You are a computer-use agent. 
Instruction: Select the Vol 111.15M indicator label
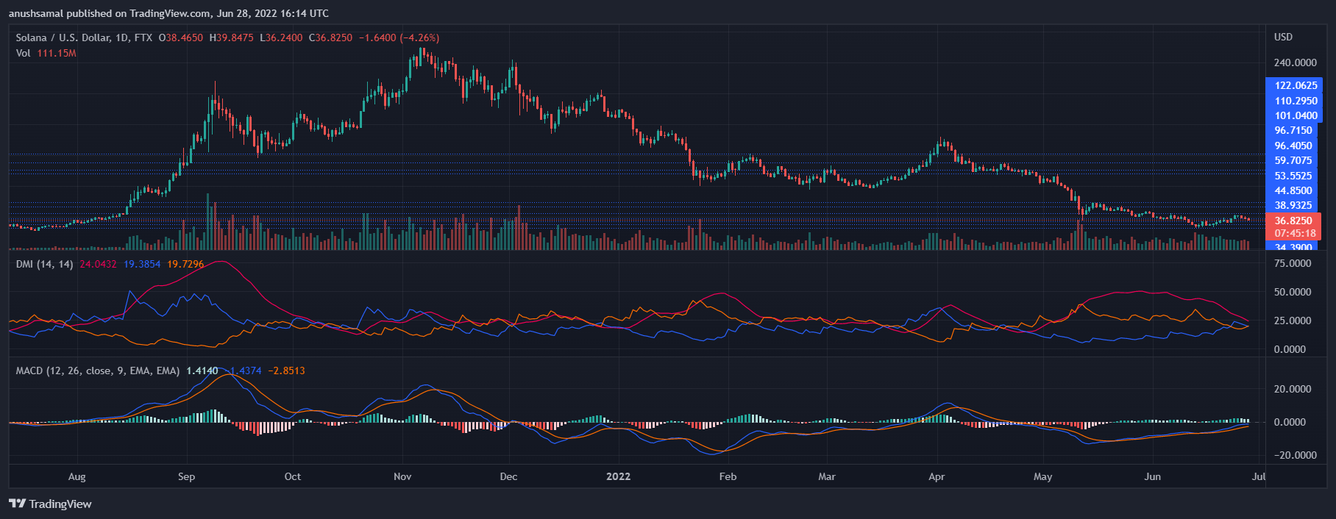pyautogui.click(x=46, y=53)
